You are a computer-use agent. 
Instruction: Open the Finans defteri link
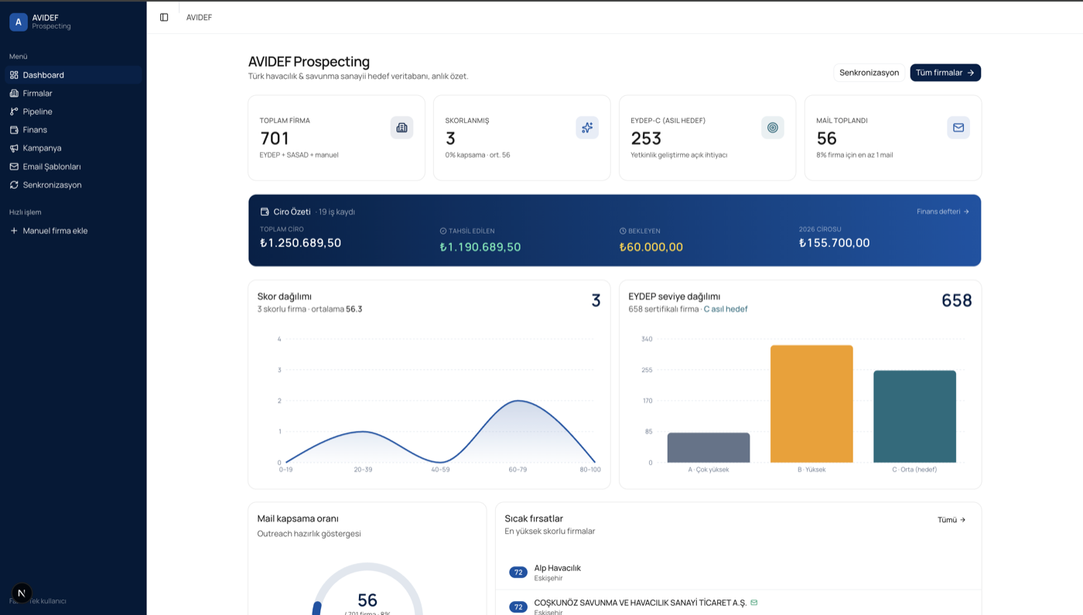coord(943,211)
